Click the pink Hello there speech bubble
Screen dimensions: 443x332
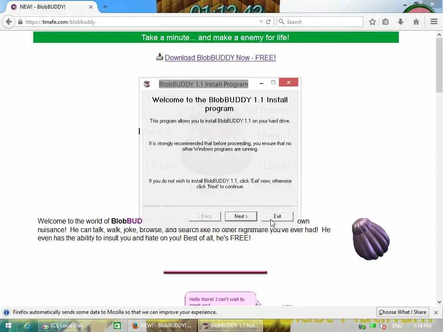pos(221,299)
